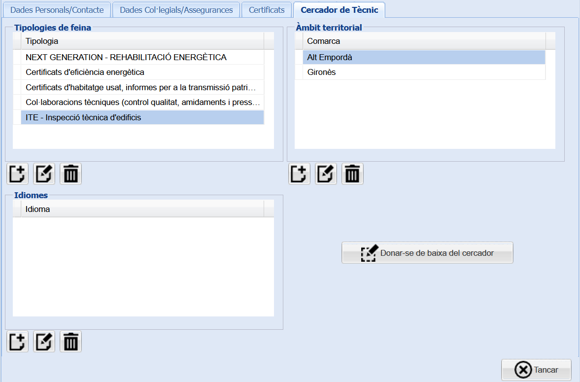Screen dimensions: 580x382
Task: Add a new entry under Tipologies de feina
Action: [x=17, y=174]
